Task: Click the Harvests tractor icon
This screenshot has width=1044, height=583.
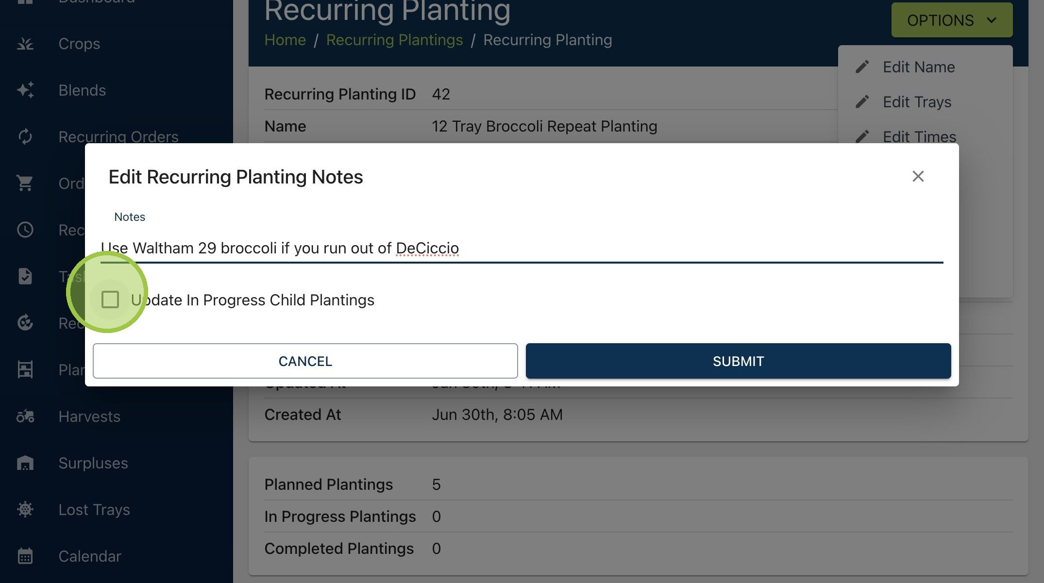Action: (25, 416)
